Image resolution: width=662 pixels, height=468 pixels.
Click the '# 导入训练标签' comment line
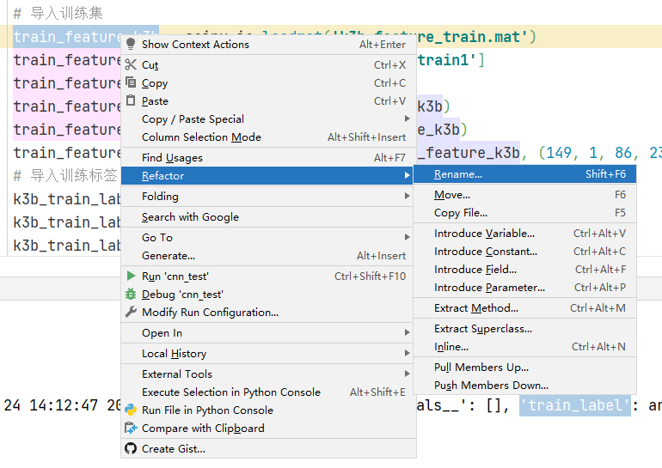pyautogui.click(x=65, y=175)
